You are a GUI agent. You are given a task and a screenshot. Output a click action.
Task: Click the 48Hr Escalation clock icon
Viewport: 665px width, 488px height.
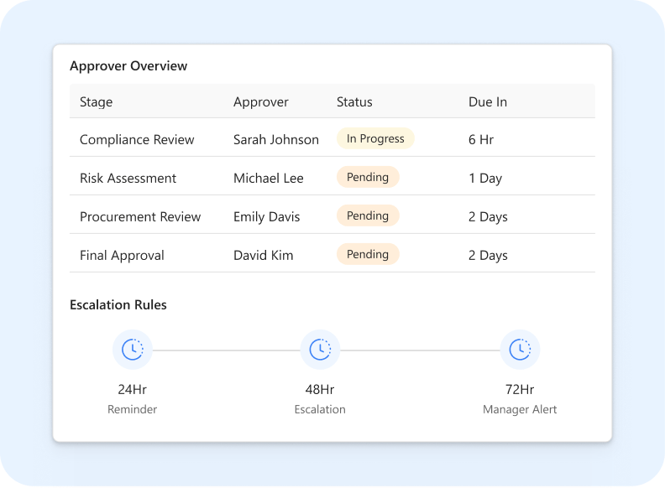(320, 350)
